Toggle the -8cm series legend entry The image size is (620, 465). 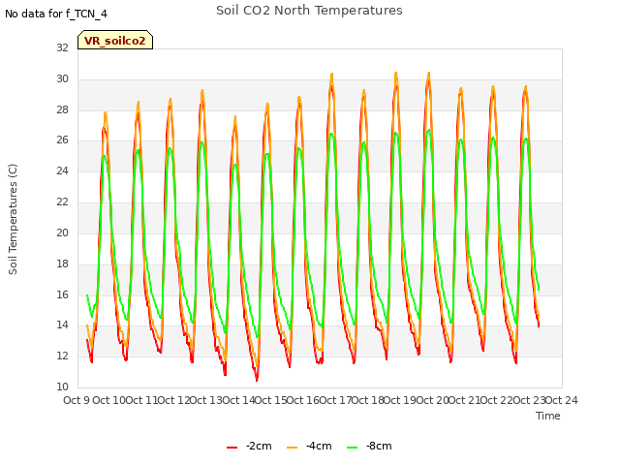tap(369, 446)
